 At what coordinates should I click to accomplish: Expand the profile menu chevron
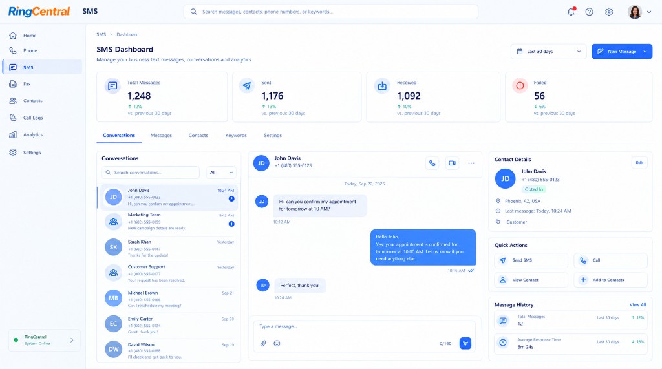pos(649,12)
